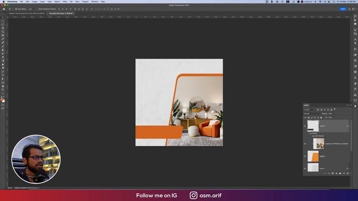Open the Window menu
The height and width of the screenshot is (201, 358).
click(x=95, y=2)
